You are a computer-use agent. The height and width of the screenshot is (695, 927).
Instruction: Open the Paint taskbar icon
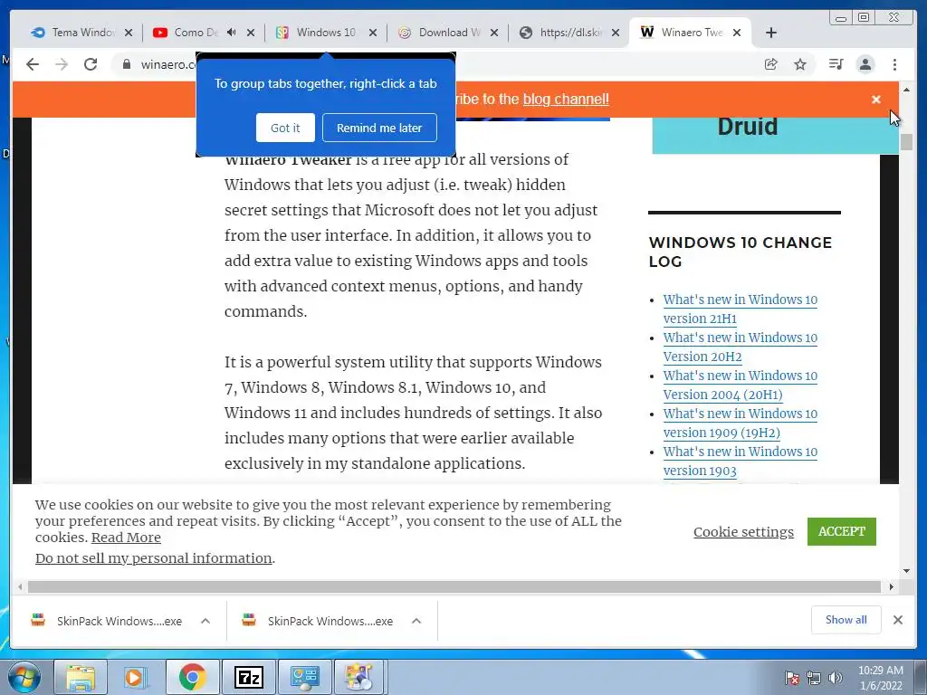coord(359,677)
